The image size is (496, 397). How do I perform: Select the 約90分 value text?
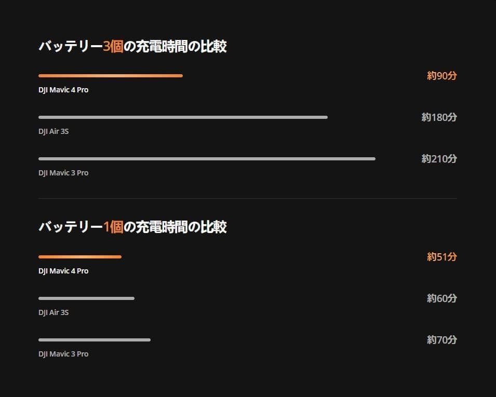pos(441,76)
